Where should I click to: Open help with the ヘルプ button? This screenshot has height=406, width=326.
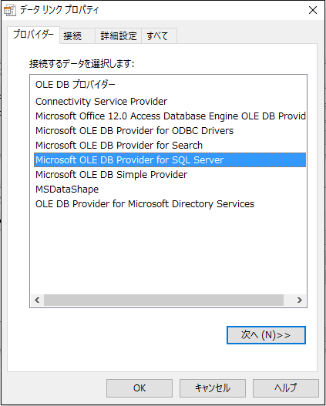pos(286,388)
